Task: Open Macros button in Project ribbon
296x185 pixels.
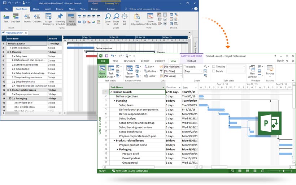Action: 270,71
